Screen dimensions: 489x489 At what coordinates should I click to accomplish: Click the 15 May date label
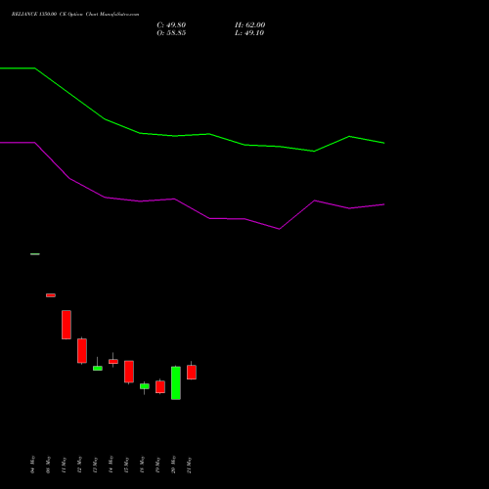[126, 465]
